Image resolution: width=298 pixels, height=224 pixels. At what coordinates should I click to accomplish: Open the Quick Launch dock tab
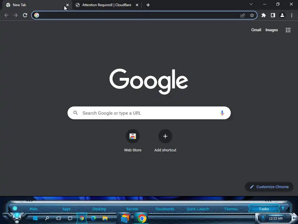[x=198, y=209]
